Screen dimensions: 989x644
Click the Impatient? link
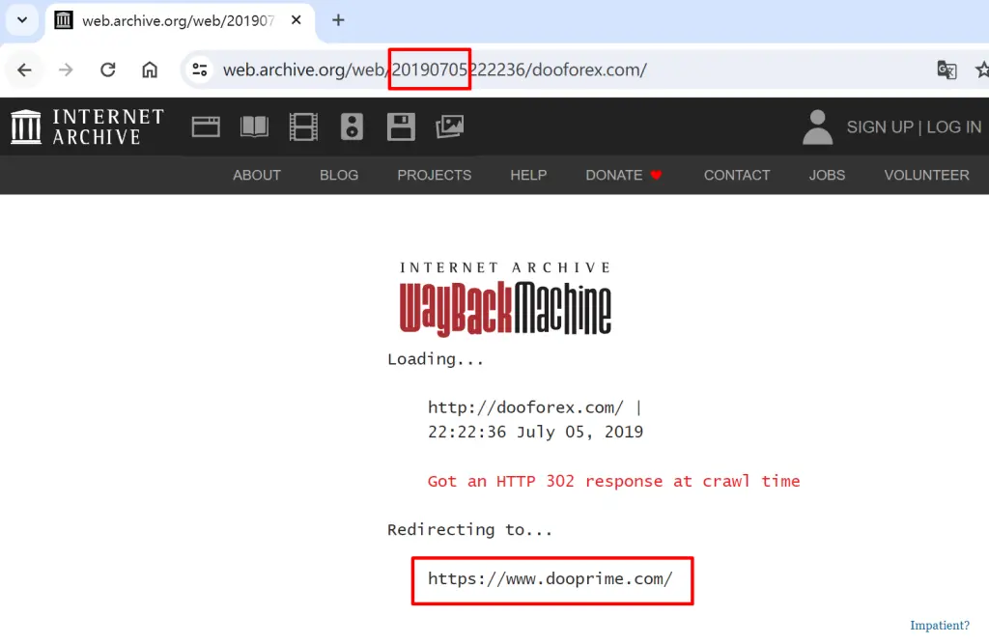point(939,626)
